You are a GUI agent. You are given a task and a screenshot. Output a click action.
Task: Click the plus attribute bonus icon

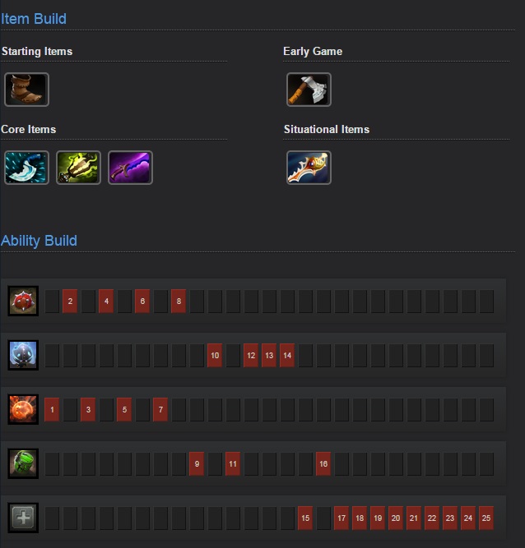[x=23, y=518]
